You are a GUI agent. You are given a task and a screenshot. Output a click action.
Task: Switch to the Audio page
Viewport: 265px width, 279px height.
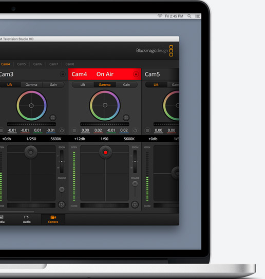[27, 219]
